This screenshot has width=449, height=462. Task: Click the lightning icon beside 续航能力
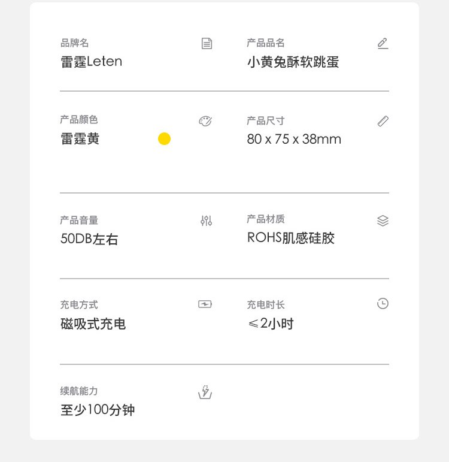pos(205,392)
